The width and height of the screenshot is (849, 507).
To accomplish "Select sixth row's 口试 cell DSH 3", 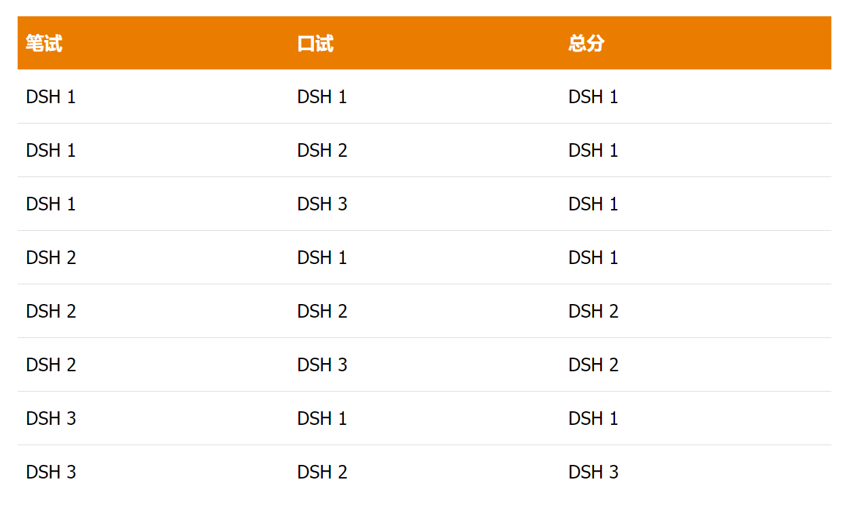I will tap(322, 365).
